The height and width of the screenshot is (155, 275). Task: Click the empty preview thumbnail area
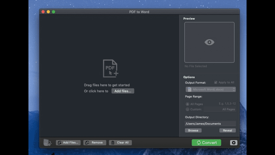pos(209,42)
